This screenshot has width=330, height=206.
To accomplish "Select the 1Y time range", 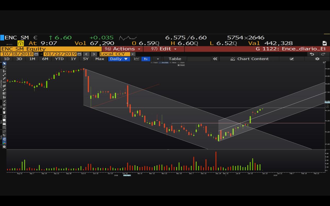I will 73,59.
